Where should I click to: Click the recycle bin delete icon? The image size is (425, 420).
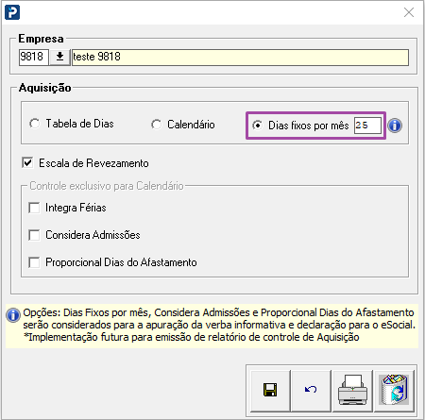pos(394,390)
